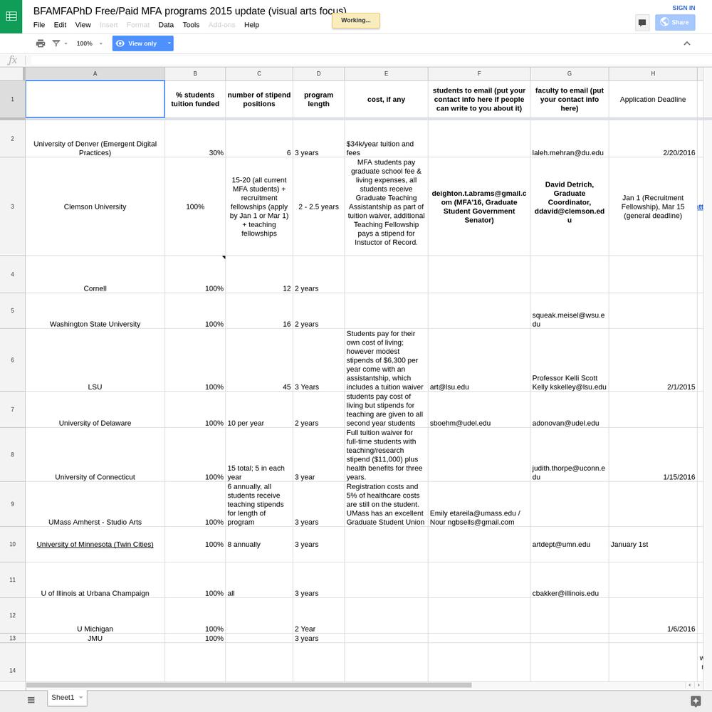Select the 'University of Denver' cell
The height and width of the screenshot is (712, 712).
click(95, 139)
